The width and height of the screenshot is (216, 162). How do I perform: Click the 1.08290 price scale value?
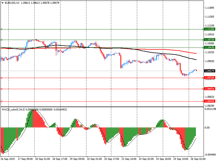coord(210,106)
